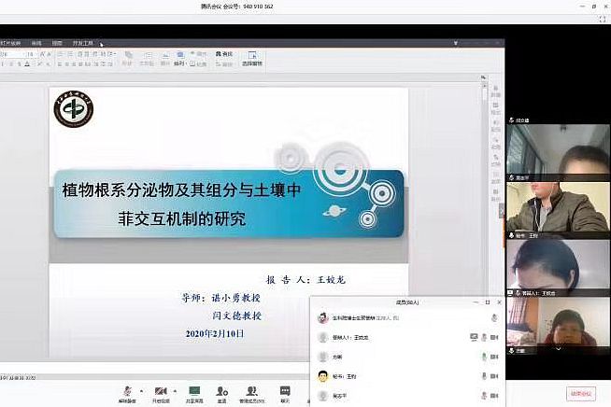
Task: Toggle microphone for 秘书 王灼 in list
Action: [x=484, y=375]
